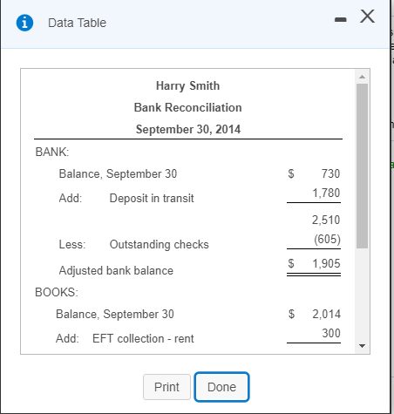Image resolution: width=394 pixels, height=414 pixels.
Task: Select the 'Harry Smith' heading
Action: pos(187,85)
